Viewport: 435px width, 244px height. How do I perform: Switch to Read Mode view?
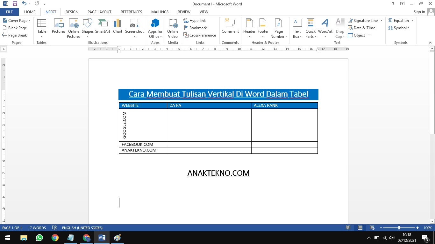pos(348,228)
